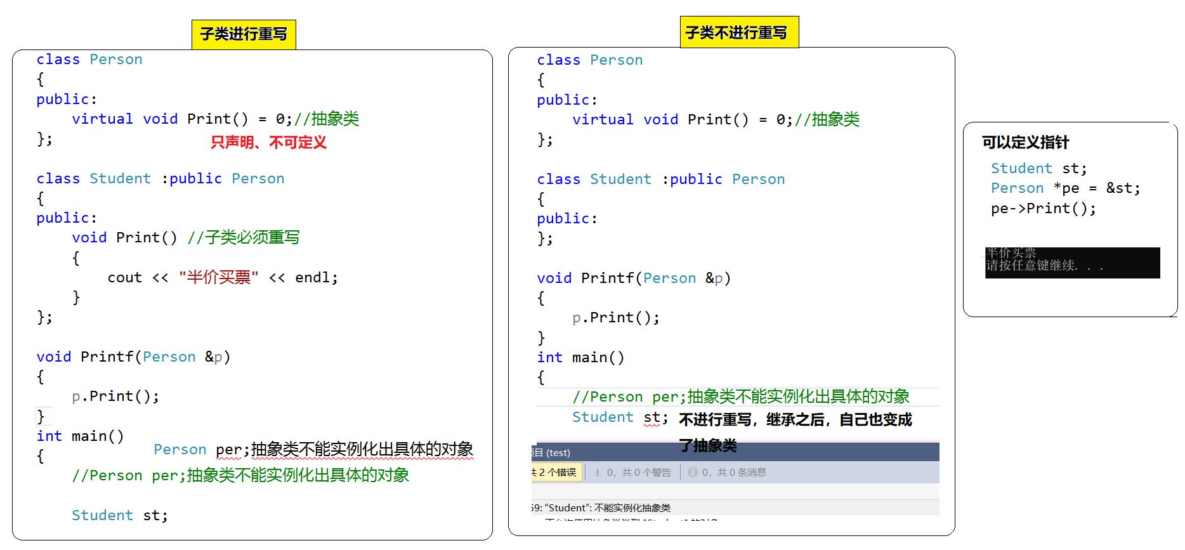Click 'p.Print();' in the 子类进行重写 panel
Image resolution: width=1185 pixels, height=550 pixels.
(x=115, y=396)
